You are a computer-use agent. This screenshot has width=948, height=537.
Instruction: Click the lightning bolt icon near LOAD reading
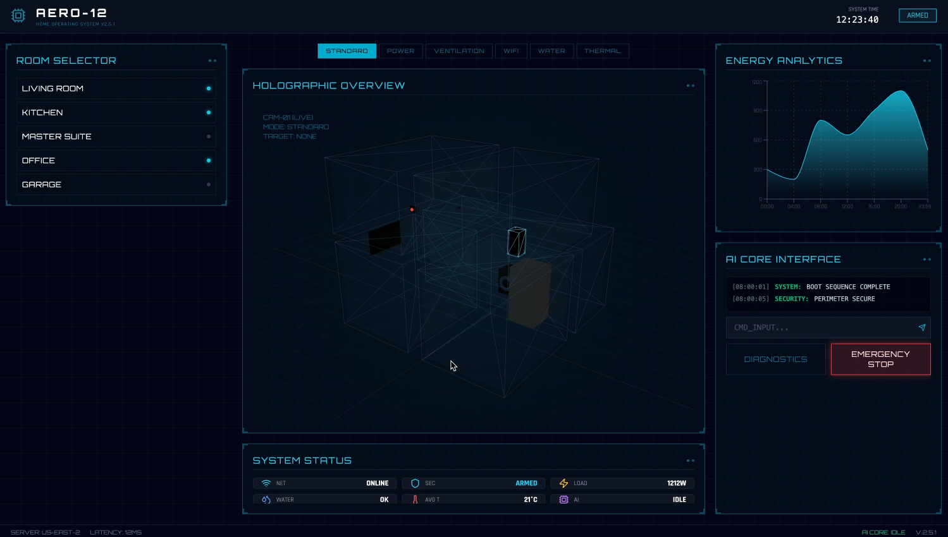click(x=563, y=483)
